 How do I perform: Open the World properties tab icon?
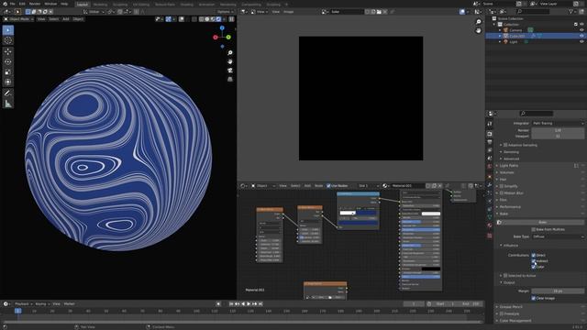coord(490,167)
